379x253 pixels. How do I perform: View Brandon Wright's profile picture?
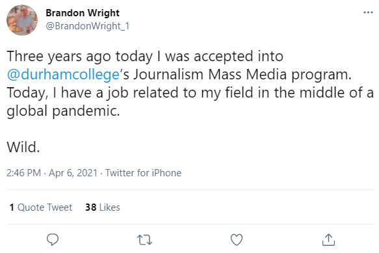click(22, 20)
